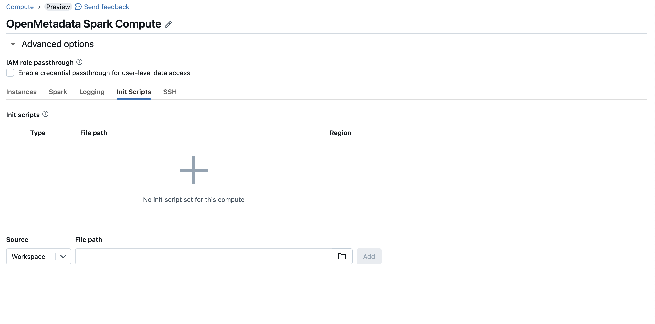The height and width of the screenshot is (324, 655).
Task: Open the Spark tab
Action: tap(58, 92)
